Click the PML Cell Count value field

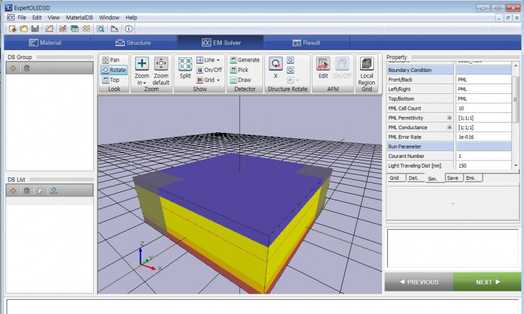coord(484,109)
